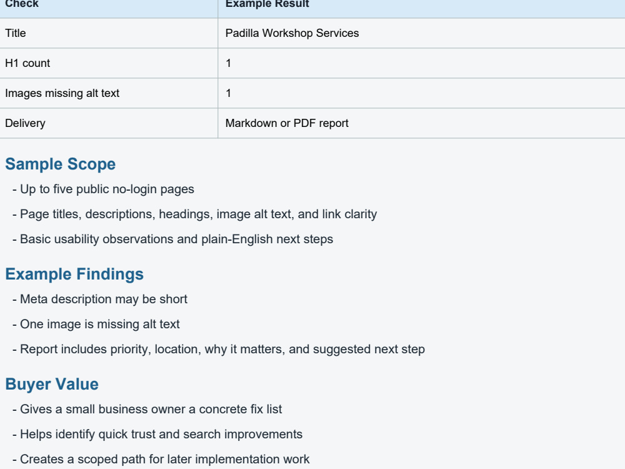
Task: Click the H1 count value cell
Action: (421, 63)
